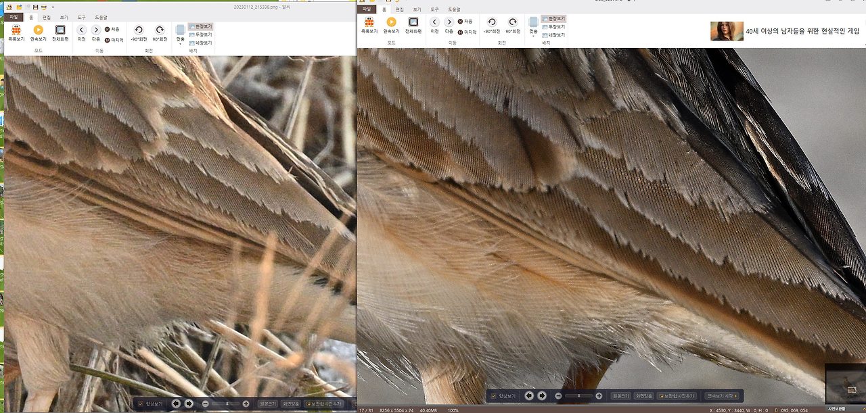Select single-page view (한장보기) in right window
This screenshot has height=413, width=866.
click(x=553, y=18)
